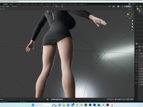Viewport: 143px width, 107px height.
Task: Open the Select Box tool dropdown
Action: click(3, 9)
